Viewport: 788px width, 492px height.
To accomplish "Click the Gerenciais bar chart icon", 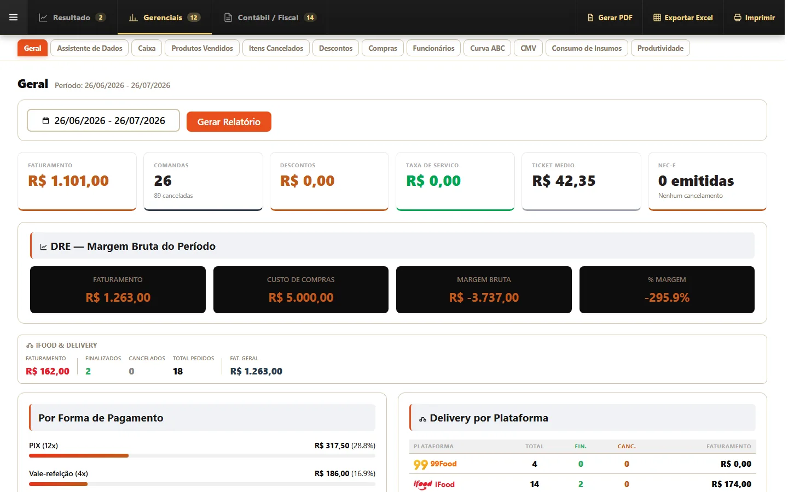I will [x=134, y=17].
